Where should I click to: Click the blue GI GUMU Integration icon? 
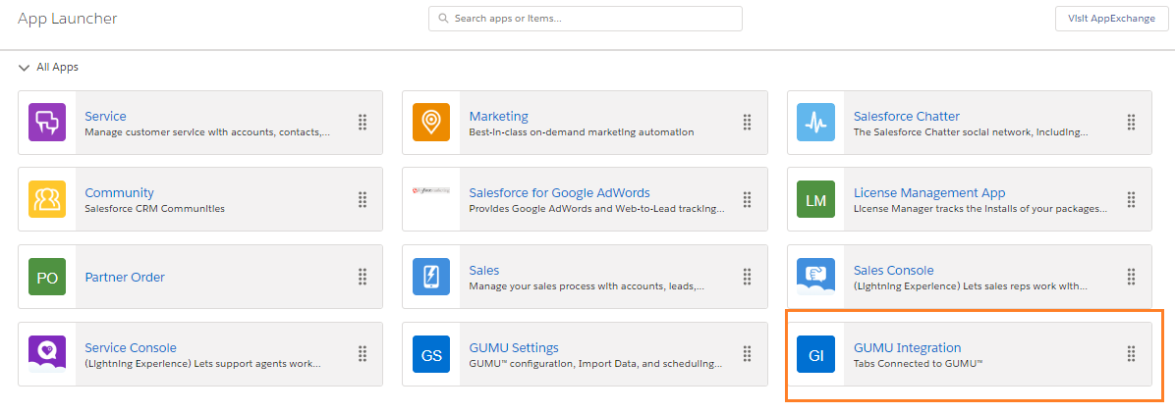pos(815,354)
